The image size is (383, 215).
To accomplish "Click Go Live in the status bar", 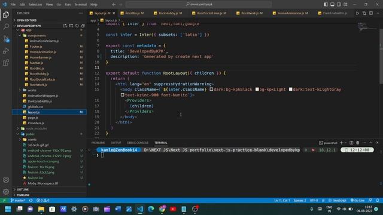I will pos(357,201).
